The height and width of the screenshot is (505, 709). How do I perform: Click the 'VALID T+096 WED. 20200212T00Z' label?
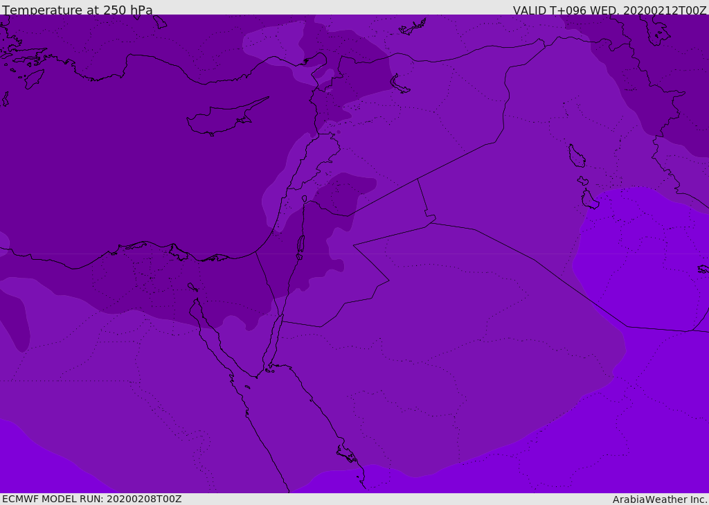click(x=609, y=10)
